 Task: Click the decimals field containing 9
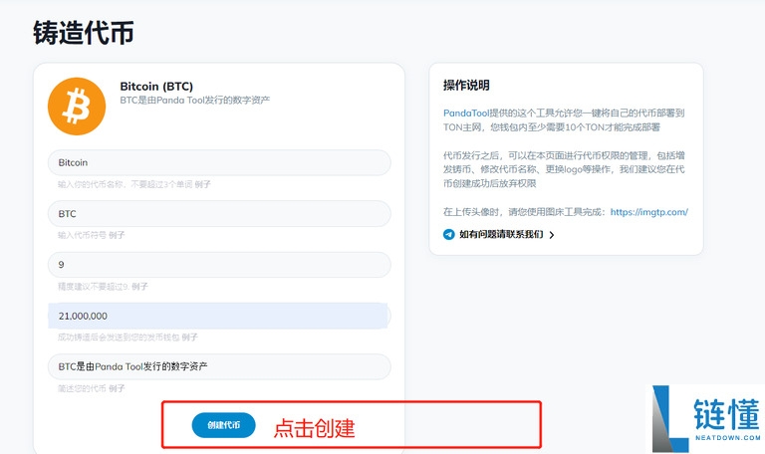point(219,265)
